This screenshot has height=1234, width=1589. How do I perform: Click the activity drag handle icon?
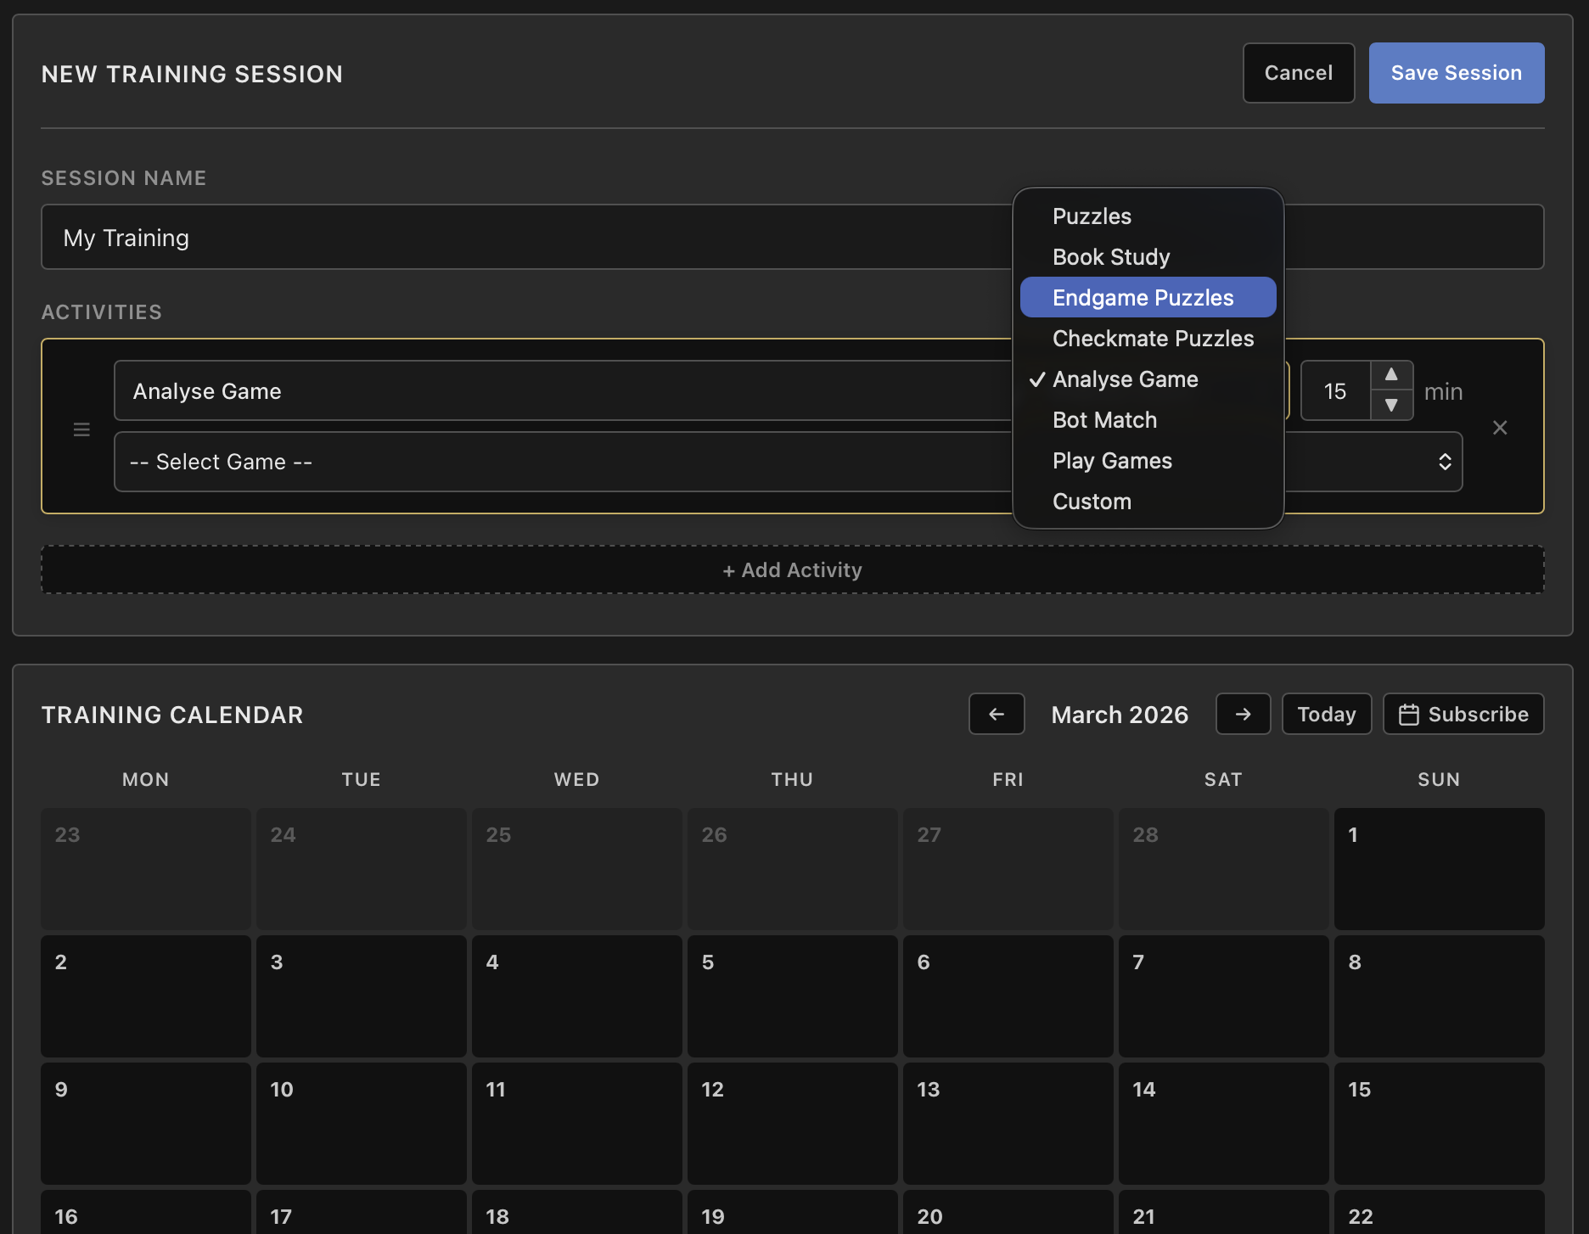point(81,429)
